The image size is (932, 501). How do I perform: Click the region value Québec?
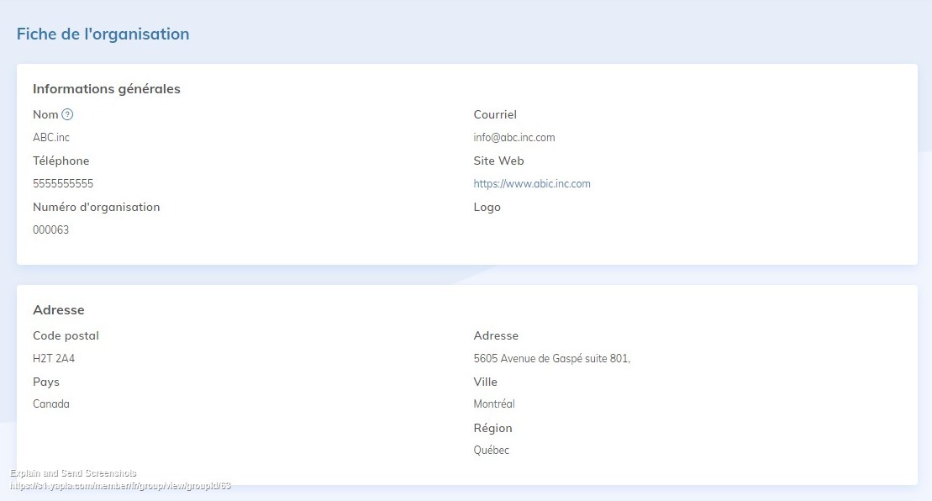point(491,451)
